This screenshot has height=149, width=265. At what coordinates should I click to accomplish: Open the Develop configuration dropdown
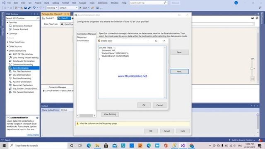(52, 8)
